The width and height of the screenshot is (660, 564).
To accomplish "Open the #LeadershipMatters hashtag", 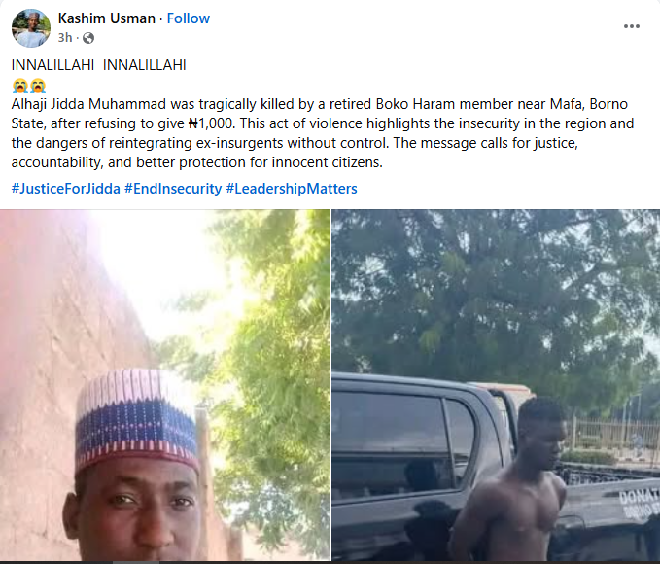I will (292, 188).
